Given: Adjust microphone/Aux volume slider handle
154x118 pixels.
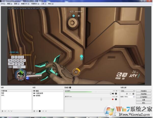Looking at the screenshot, I should pyautogui.click(x=101, y=99).
